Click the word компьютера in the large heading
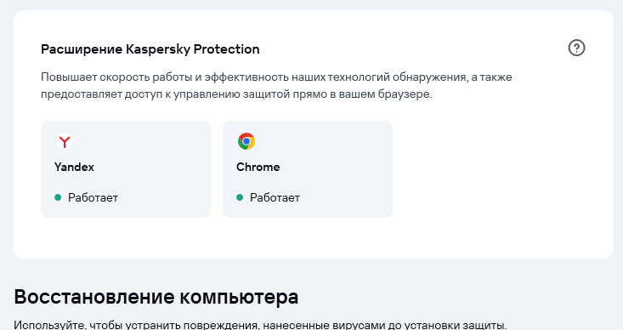Screen dimensions: 623x330 tap(239, 297)
